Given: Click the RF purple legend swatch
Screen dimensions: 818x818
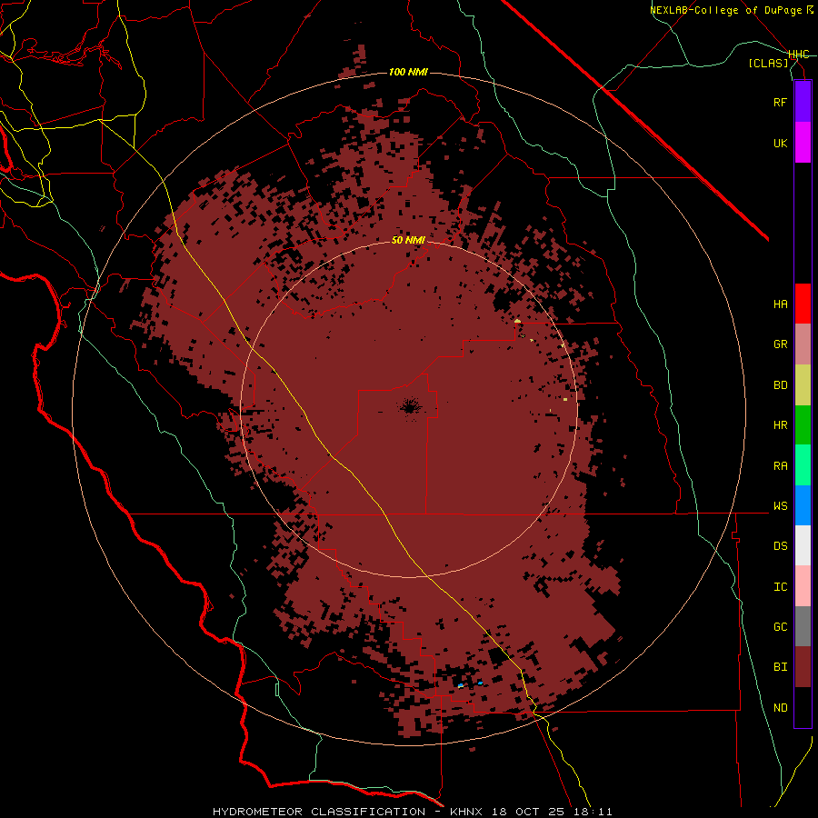Looking at the screenshot, I should click(x=803, y=102).
